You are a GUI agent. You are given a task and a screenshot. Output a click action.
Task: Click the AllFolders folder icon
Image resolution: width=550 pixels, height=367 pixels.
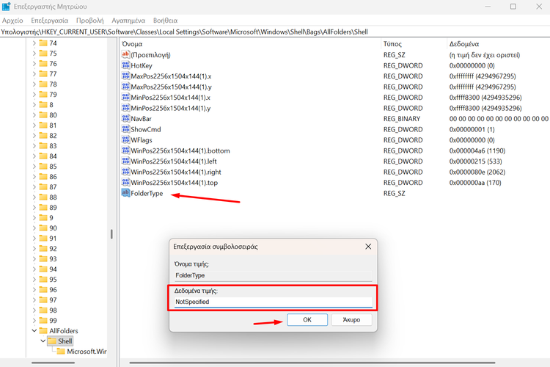point(43,331)
